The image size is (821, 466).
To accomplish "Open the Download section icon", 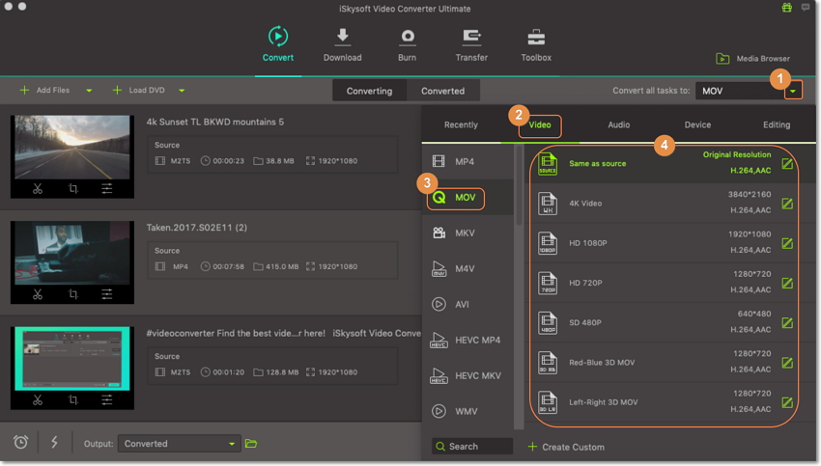I will click(342, 39).
